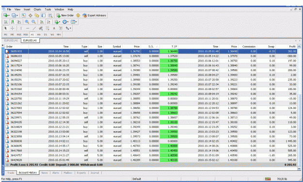
Task: Select the D1 timeframe button
Action: (46, 34)
